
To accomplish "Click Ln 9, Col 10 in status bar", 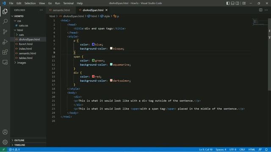I will click(x=206, y=149).
